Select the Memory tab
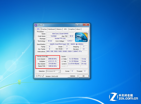141x104 pixels. [59, 29]
